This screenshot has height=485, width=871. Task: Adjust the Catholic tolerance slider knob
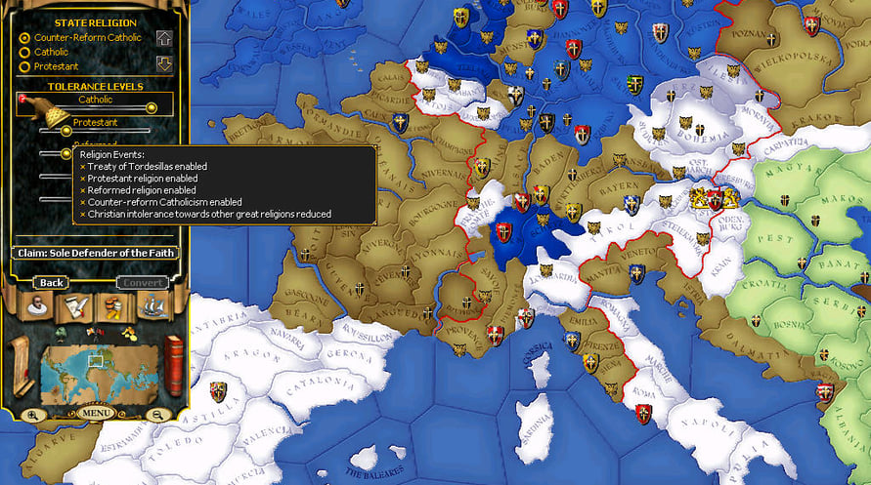152,108
